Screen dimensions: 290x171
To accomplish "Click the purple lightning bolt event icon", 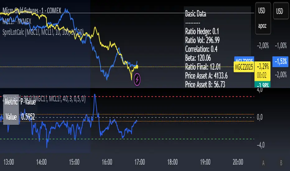I will pos(137,80).
